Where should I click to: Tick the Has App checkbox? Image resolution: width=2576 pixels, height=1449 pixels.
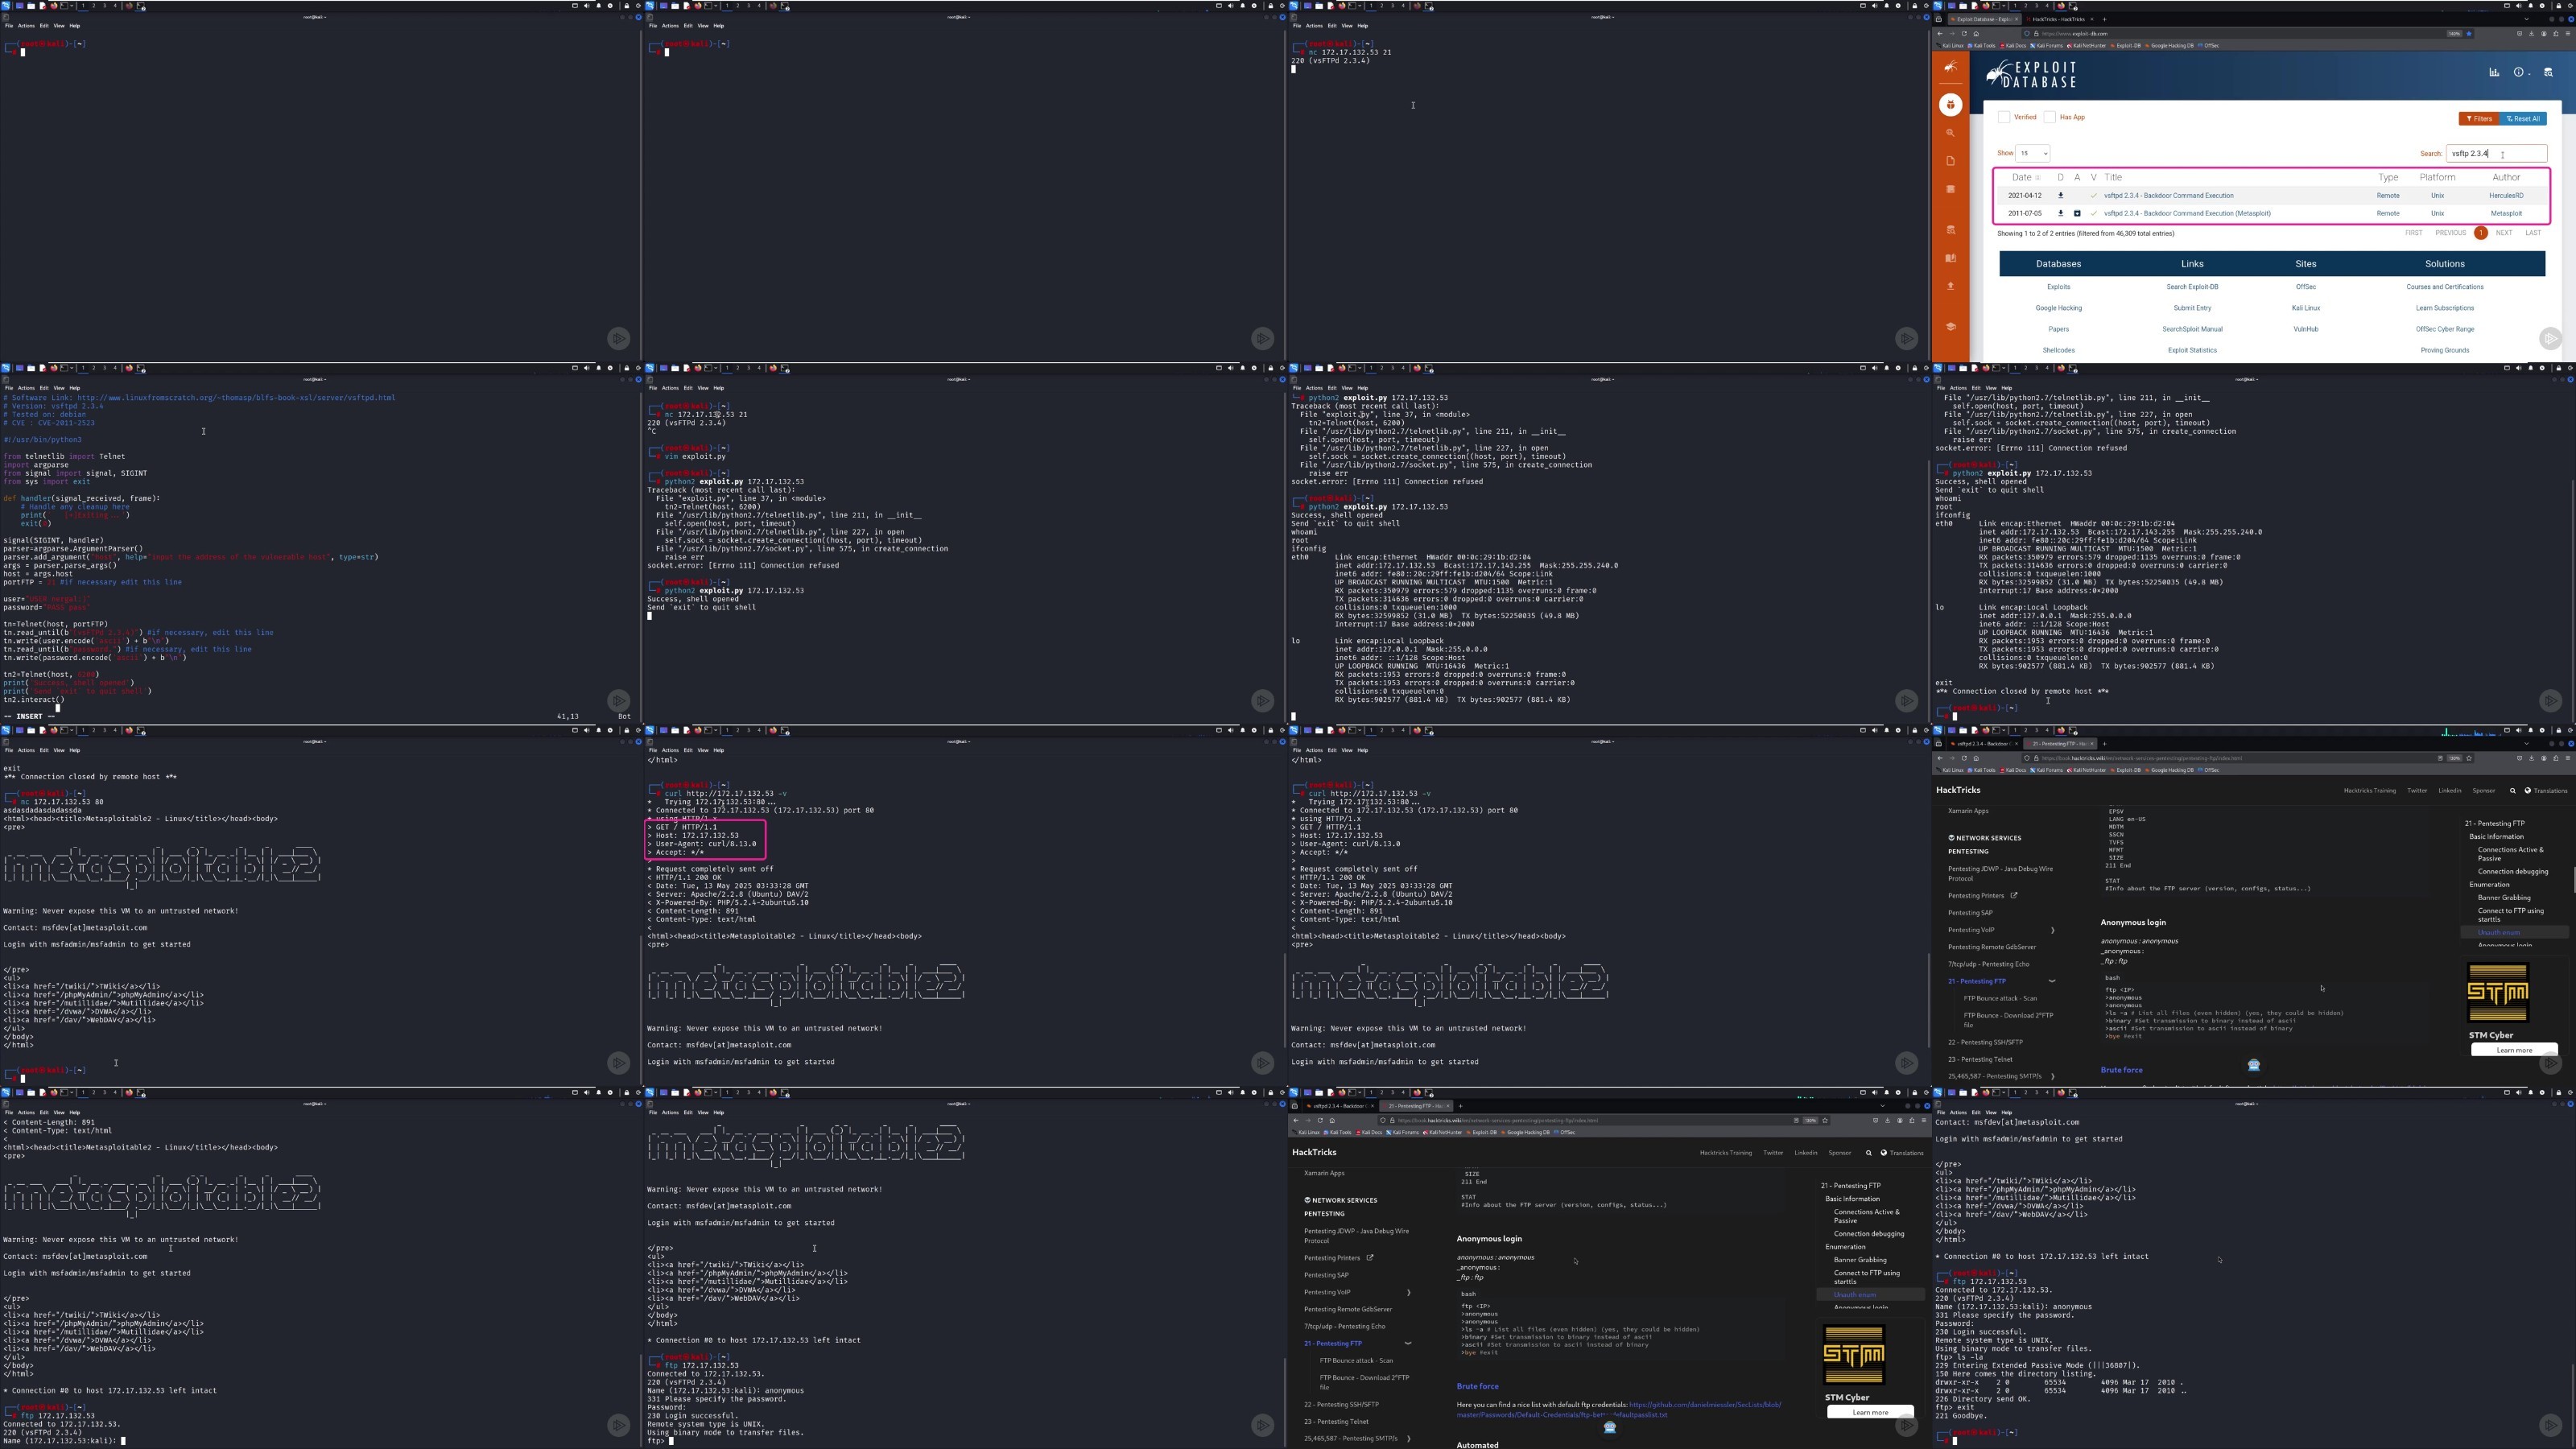[2049, 117]
